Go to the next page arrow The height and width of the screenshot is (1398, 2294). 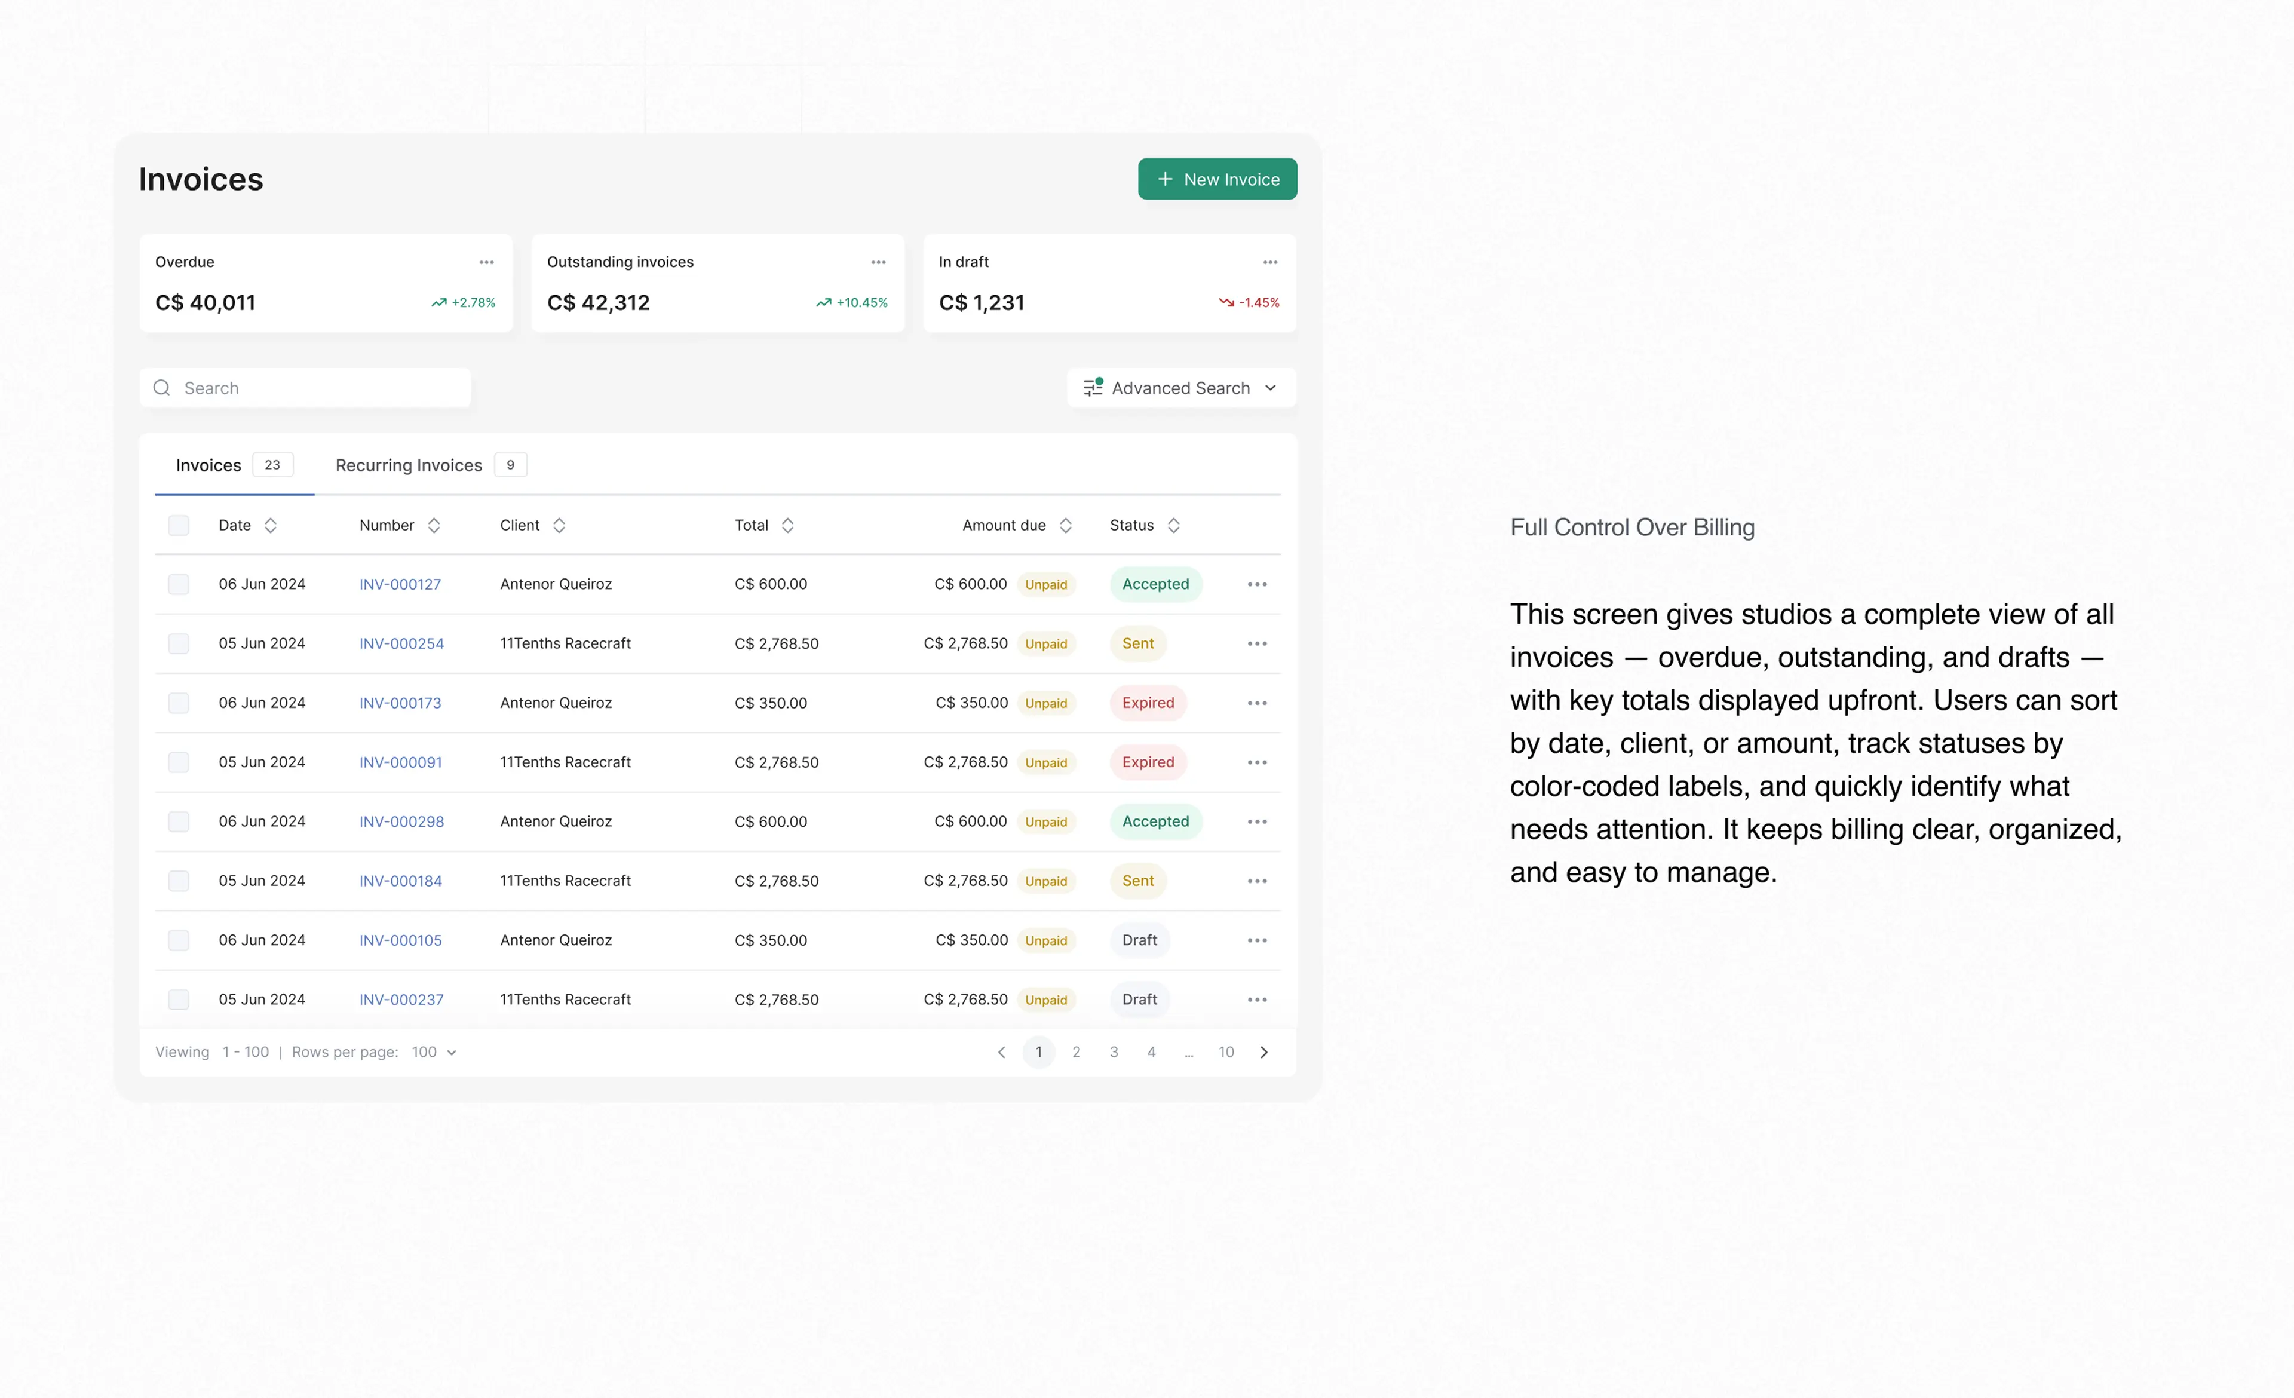[1263, 1051]
